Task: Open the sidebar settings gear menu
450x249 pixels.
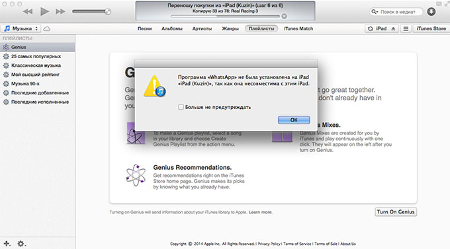Action: point(21,244)
